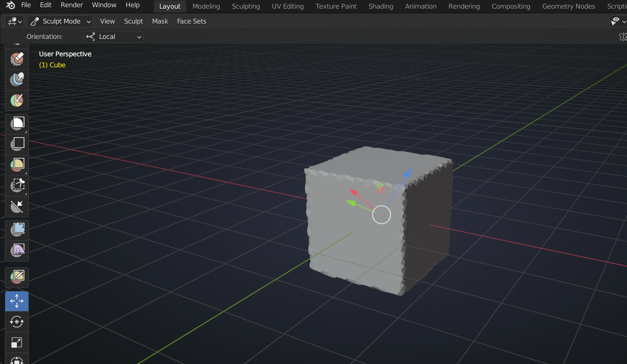Open the viewport visibility eye dropdown
Image resolution: width=627 pixels, height=364 pixels.
[617, 21]
